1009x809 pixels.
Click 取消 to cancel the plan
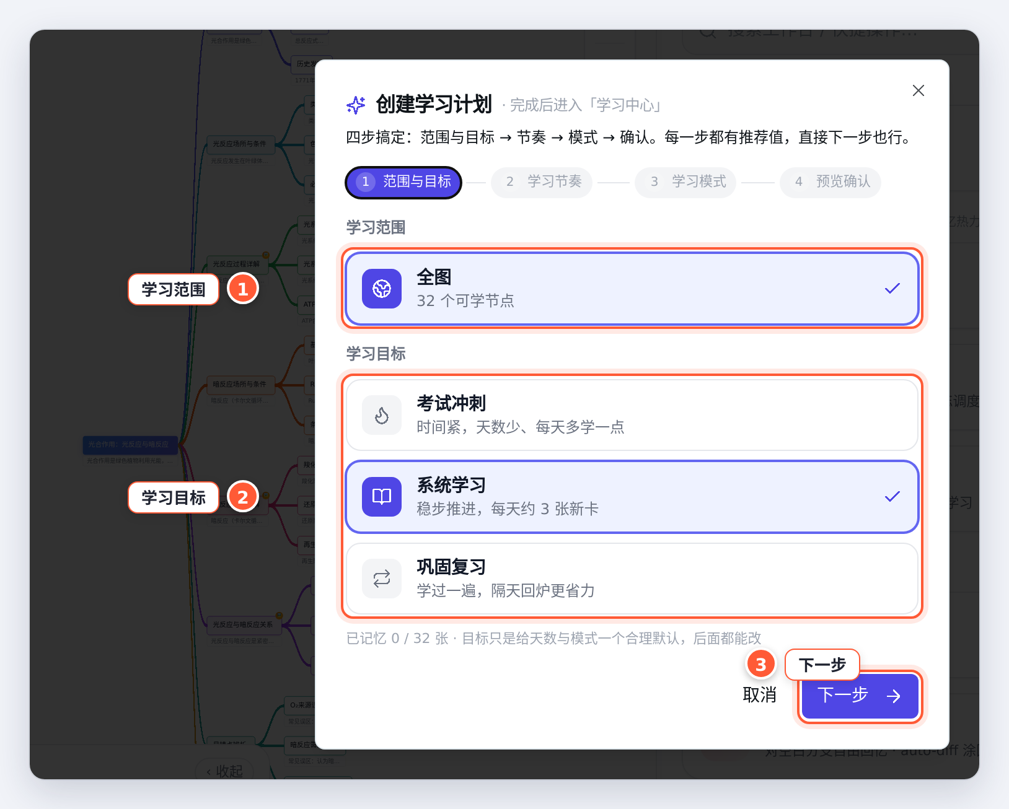pyautogui.click(x=760, y=695)
